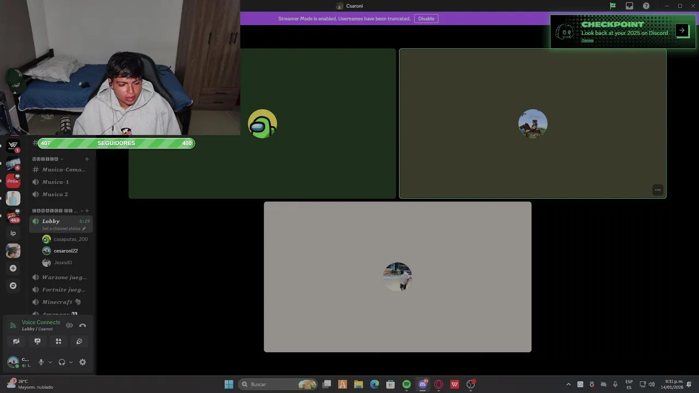
Task: Open Spotify from the taskbar
Action: [x=406, y=384]
